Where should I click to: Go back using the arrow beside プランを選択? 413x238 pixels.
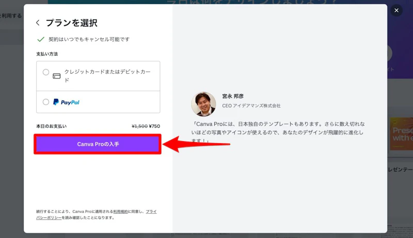click(38, 23)
